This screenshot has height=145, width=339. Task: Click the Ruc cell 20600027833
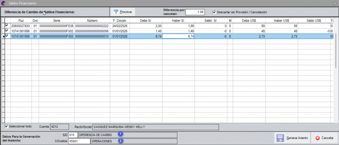[21, 26]
